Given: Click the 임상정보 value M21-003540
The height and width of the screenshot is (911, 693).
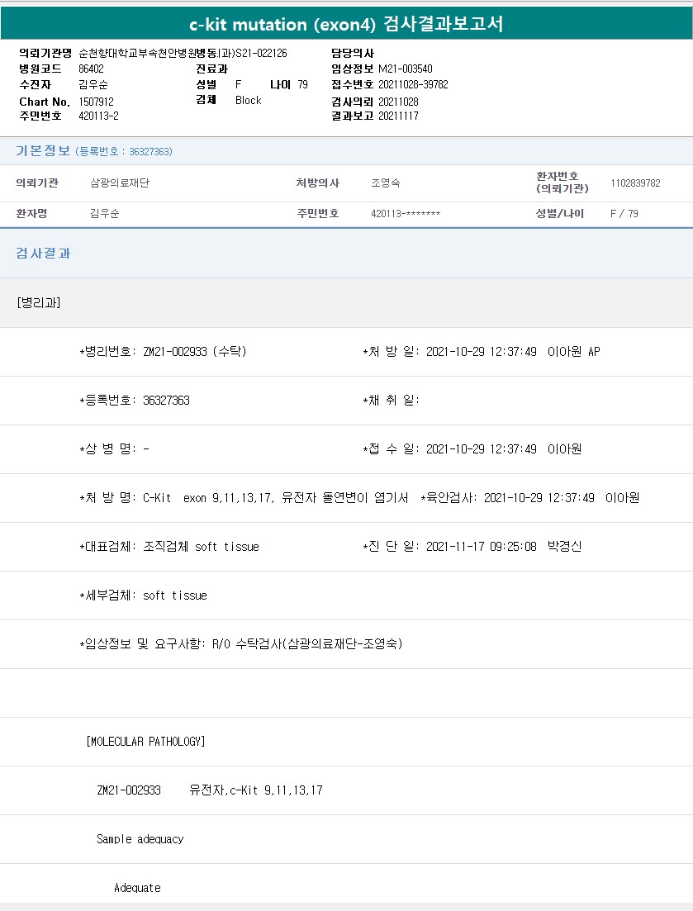Looking at the screenshot, I should (406, 69).
